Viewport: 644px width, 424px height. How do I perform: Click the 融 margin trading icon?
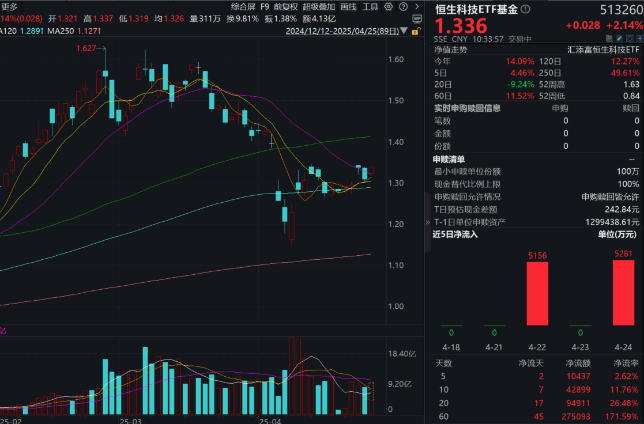609,38
